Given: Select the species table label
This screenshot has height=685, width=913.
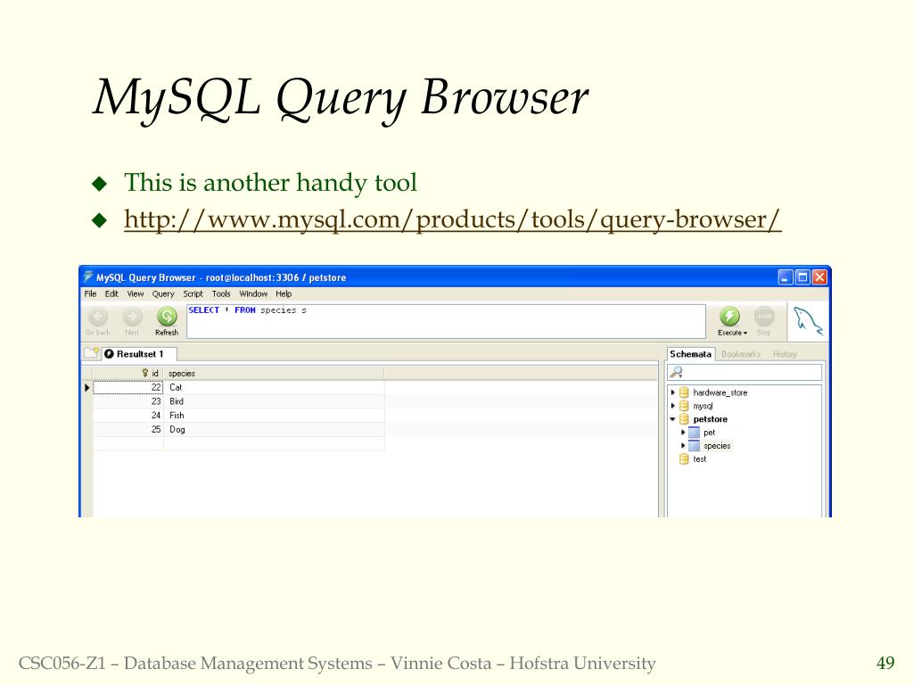Looking at the screenshot, I should point(717,446).
